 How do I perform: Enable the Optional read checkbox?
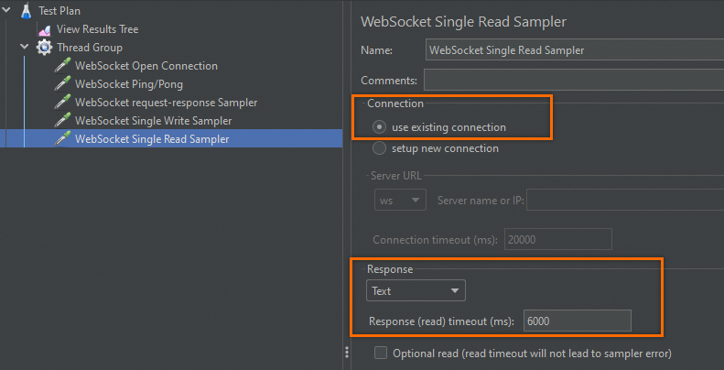[x=381, y=353]
